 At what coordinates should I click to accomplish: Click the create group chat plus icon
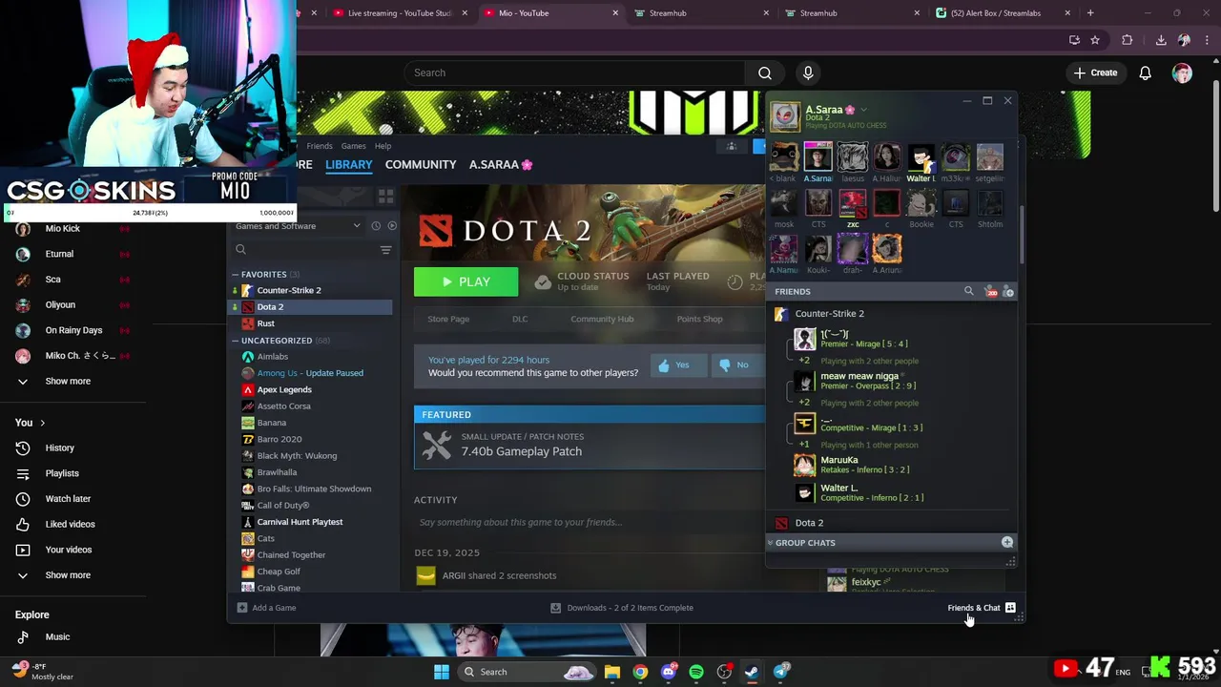click(1006, 542)
